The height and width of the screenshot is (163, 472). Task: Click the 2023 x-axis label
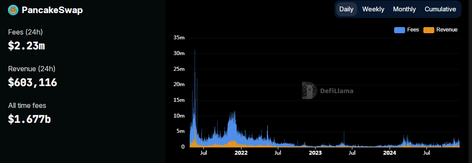[x=315, y=153]
